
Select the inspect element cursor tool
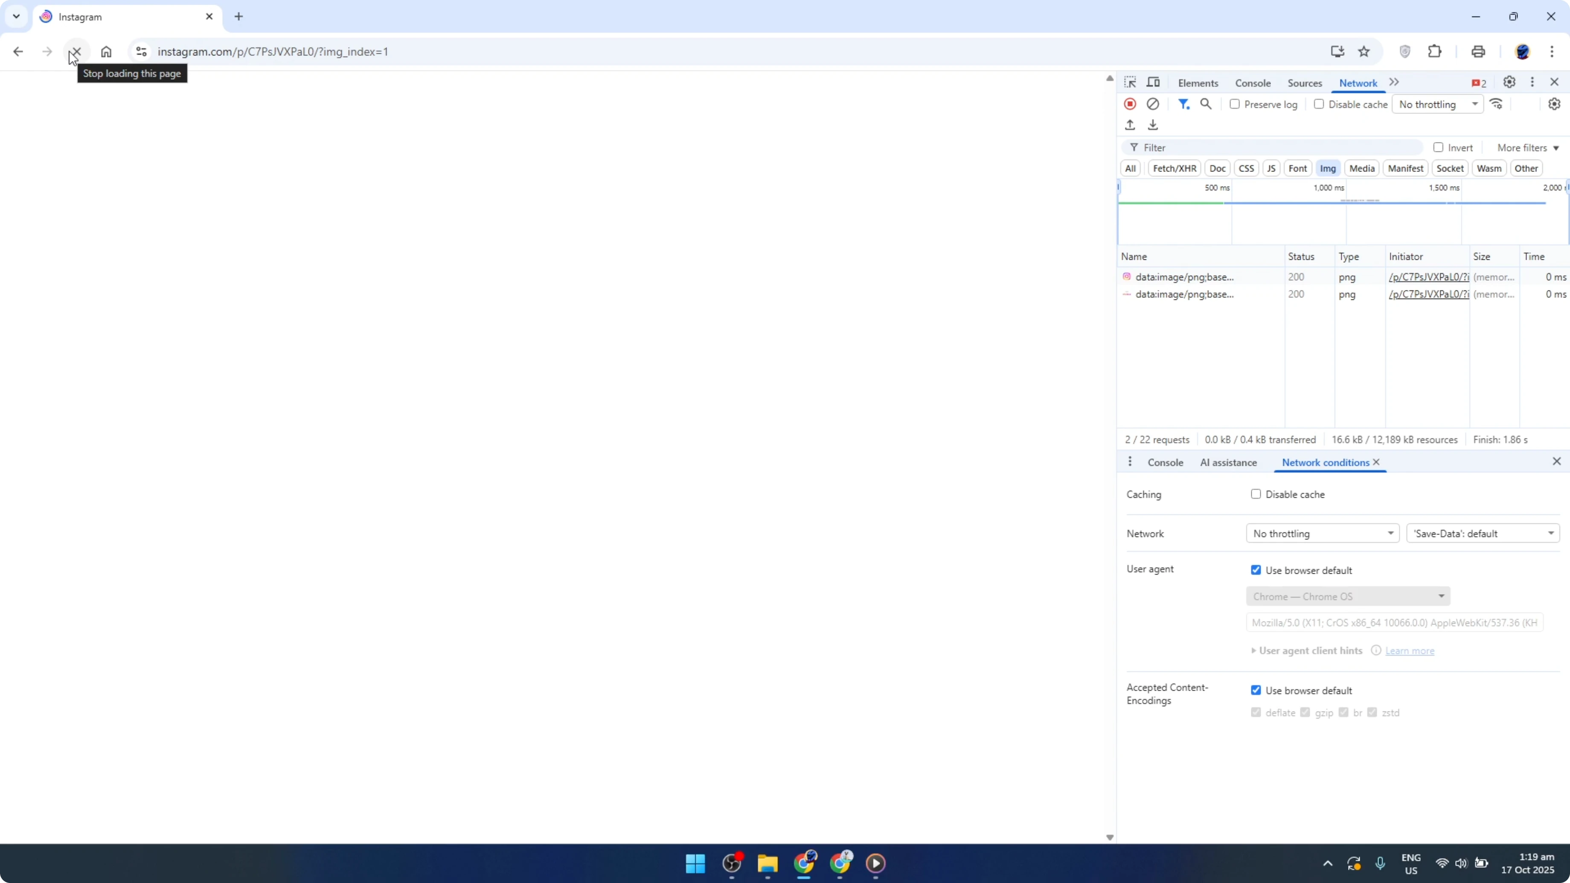1130,81
